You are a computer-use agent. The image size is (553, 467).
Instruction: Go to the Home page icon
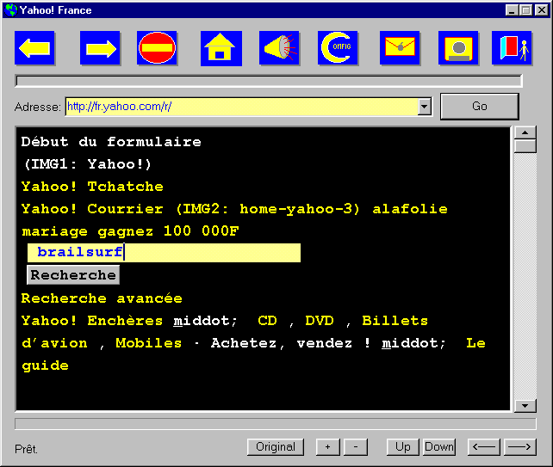tap(221, 48)
